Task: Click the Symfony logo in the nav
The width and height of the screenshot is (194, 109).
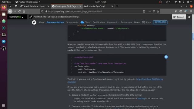Action: click(x=34, y=22)
